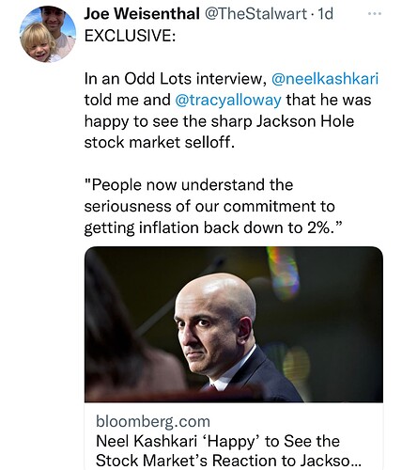
Task: Click 'happy to see the sharp Jackson Hole' line
Action: (x=219, y=121)
